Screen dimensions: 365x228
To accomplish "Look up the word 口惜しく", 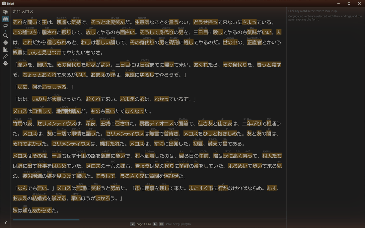I will point(42,111).
